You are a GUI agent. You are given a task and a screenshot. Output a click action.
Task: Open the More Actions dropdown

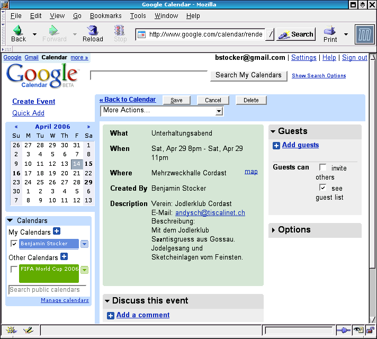click(162, 111)
